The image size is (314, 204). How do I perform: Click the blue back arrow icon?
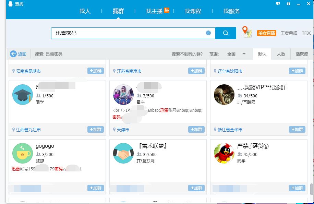coord(13,54)
